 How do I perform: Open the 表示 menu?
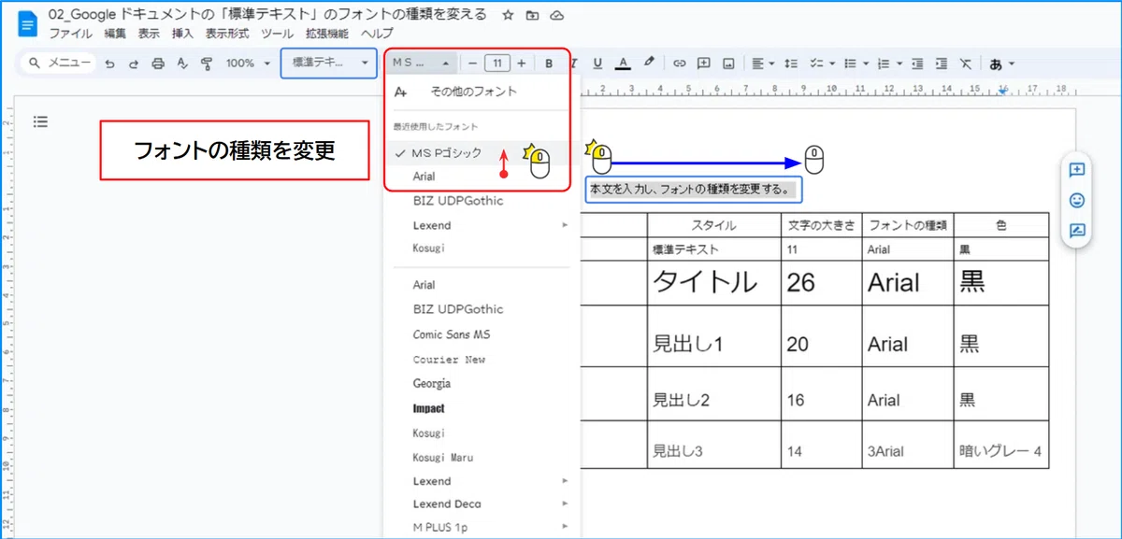tap(149, 34)
